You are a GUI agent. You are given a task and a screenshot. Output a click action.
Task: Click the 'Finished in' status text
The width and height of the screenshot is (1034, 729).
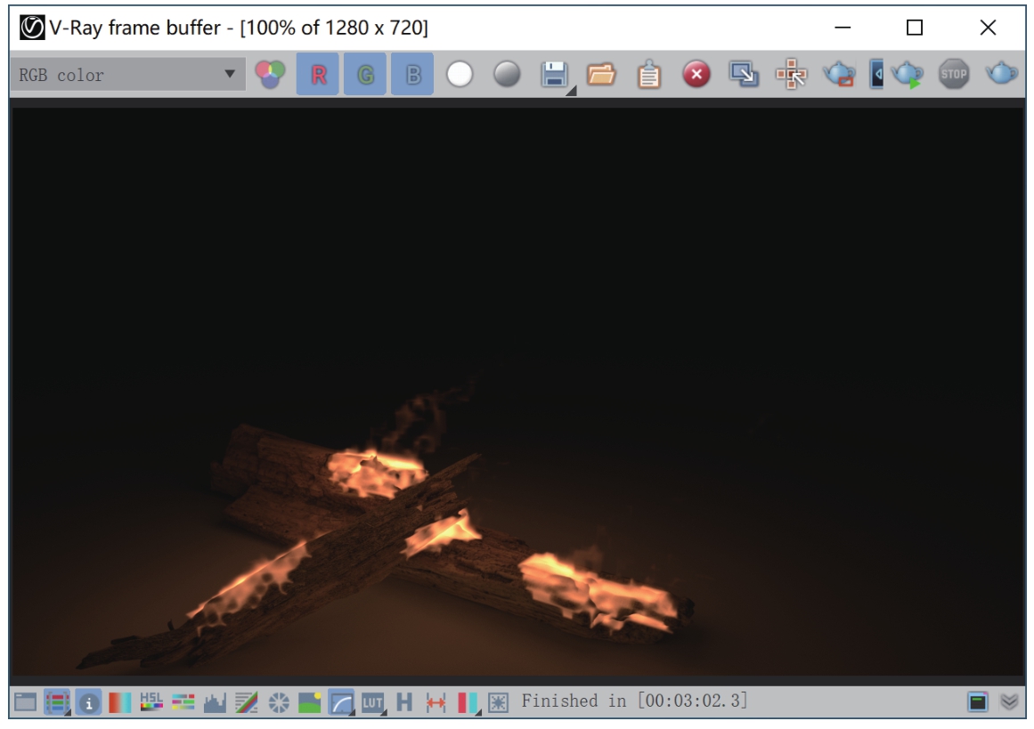pos(634,701)
